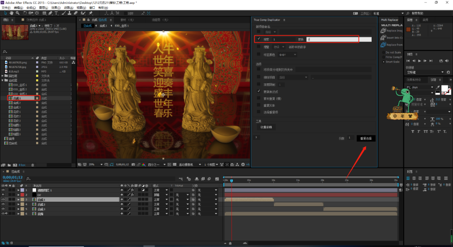Click the faux italic T icon
Image resolution: width=453 pixels, height=247 pixels.
coord(419,131)
